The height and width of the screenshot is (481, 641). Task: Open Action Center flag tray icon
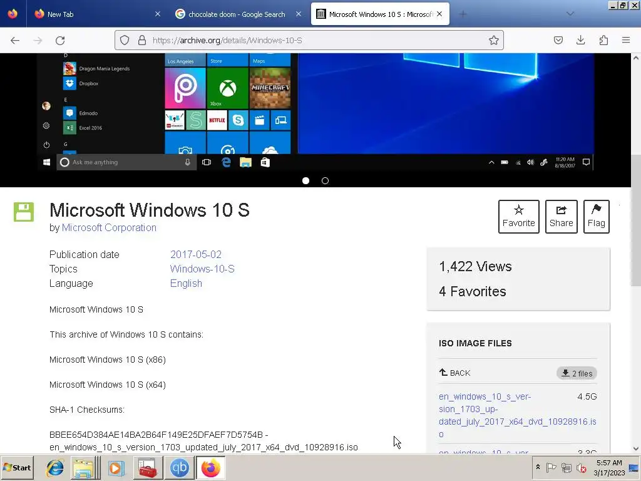(x=551, y=467)
